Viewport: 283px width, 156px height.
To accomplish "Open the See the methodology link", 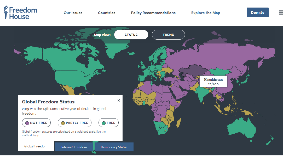I will [64, 133].
